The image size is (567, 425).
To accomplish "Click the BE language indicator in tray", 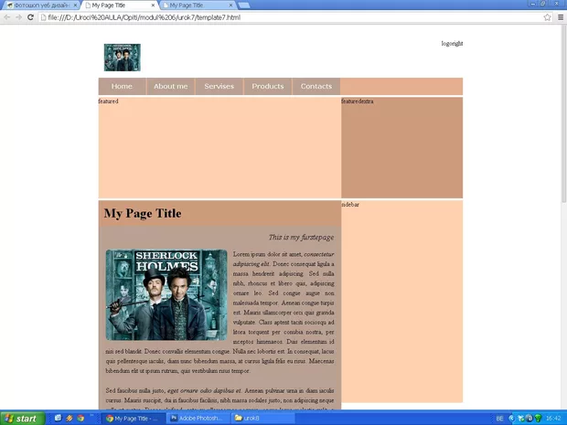I will coord(499,419).
